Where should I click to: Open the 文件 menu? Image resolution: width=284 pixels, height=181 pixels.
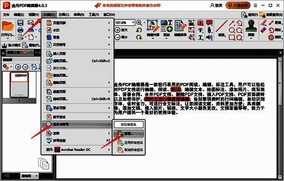[6, 15]
